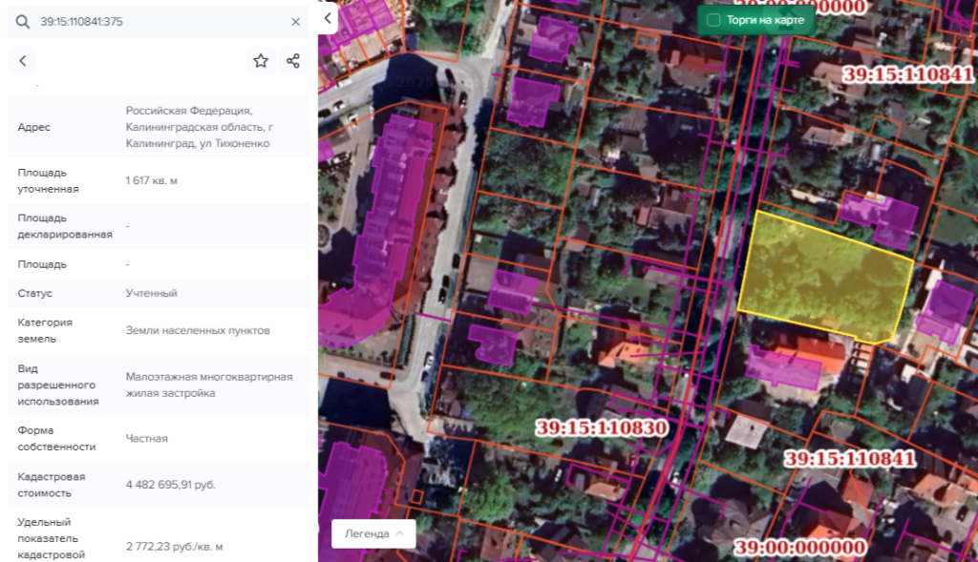
Task: Click the magnifier search icon
Action: point(23,21)
